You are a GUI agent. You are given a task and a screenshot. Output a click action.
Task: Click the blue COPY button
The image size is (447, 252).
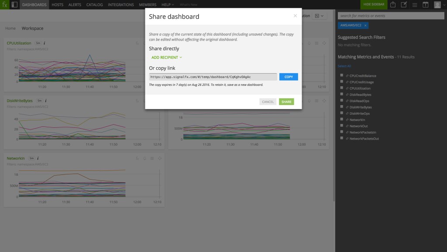pyautogui.click(x=289, y=77)
